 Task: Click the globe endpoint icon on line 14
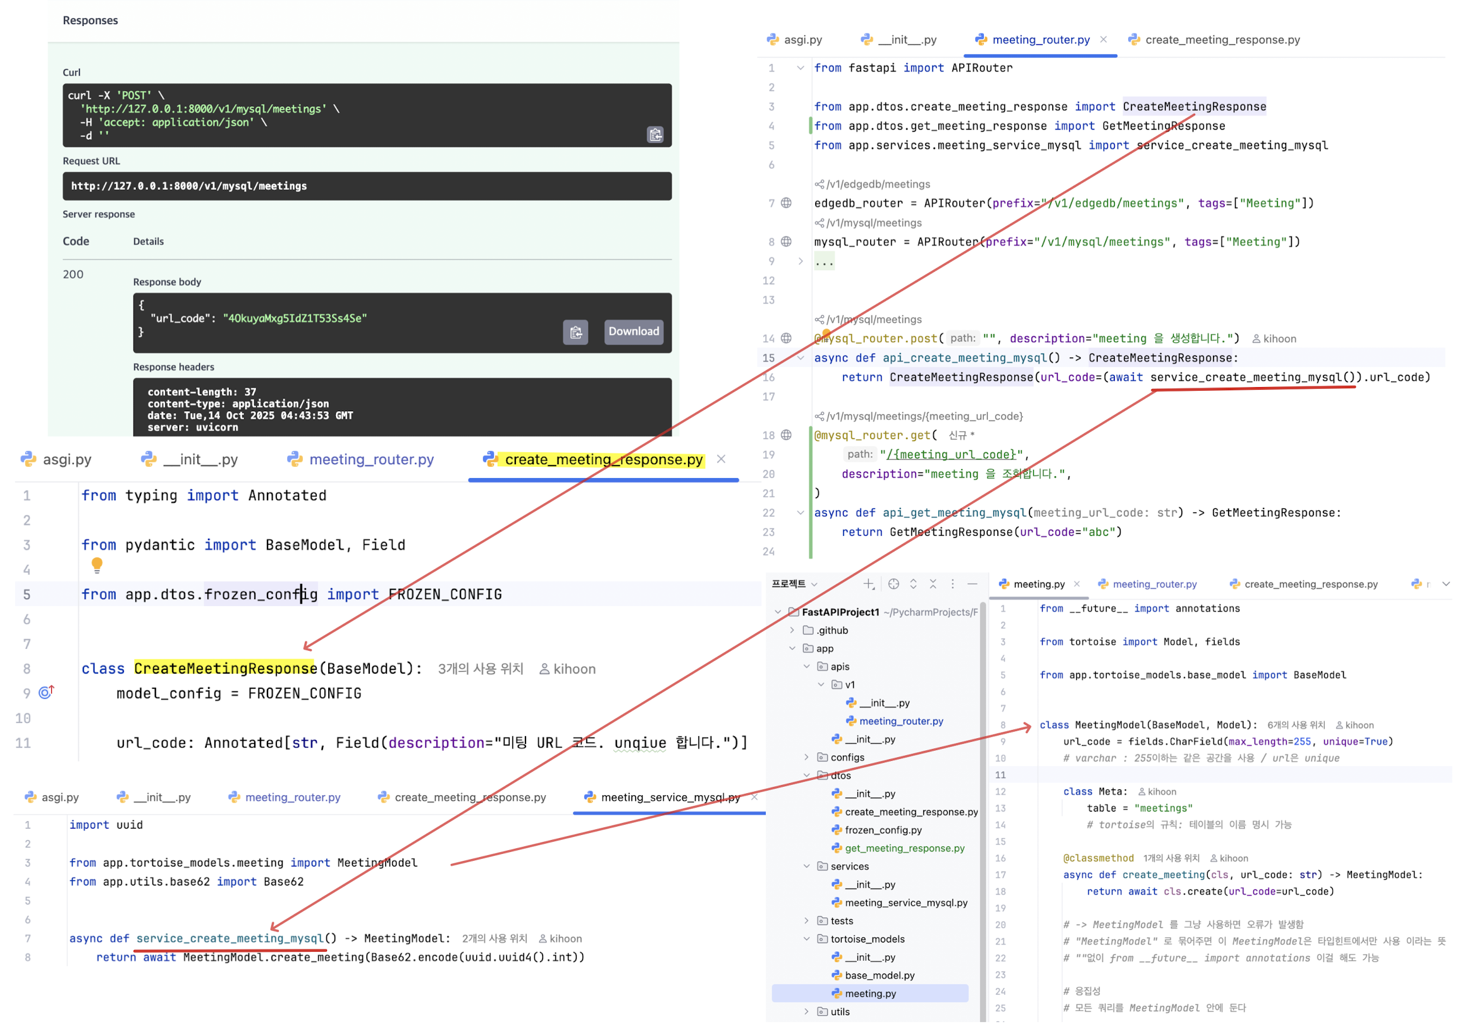(787, 339)
